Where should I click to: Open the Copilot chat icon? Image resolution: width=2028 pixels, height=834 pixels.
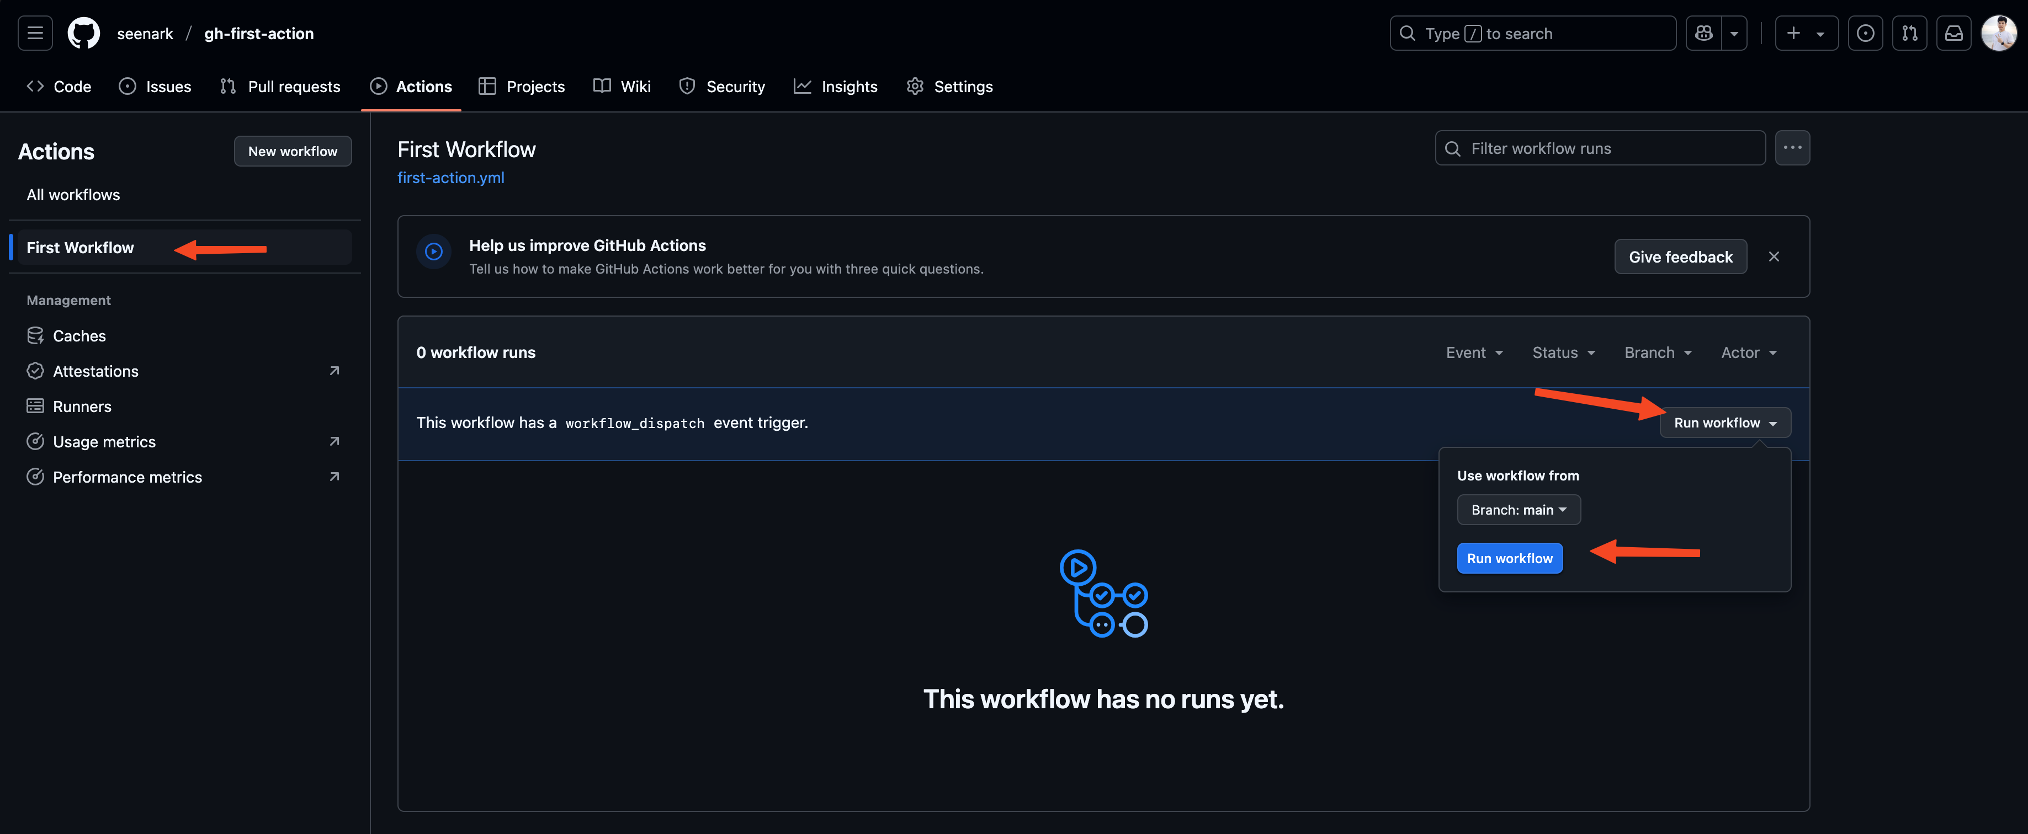coord(1703,33)
